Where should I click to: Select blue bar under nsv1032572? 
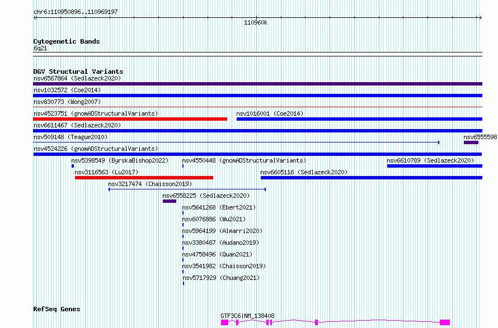(x=257, y=96)
